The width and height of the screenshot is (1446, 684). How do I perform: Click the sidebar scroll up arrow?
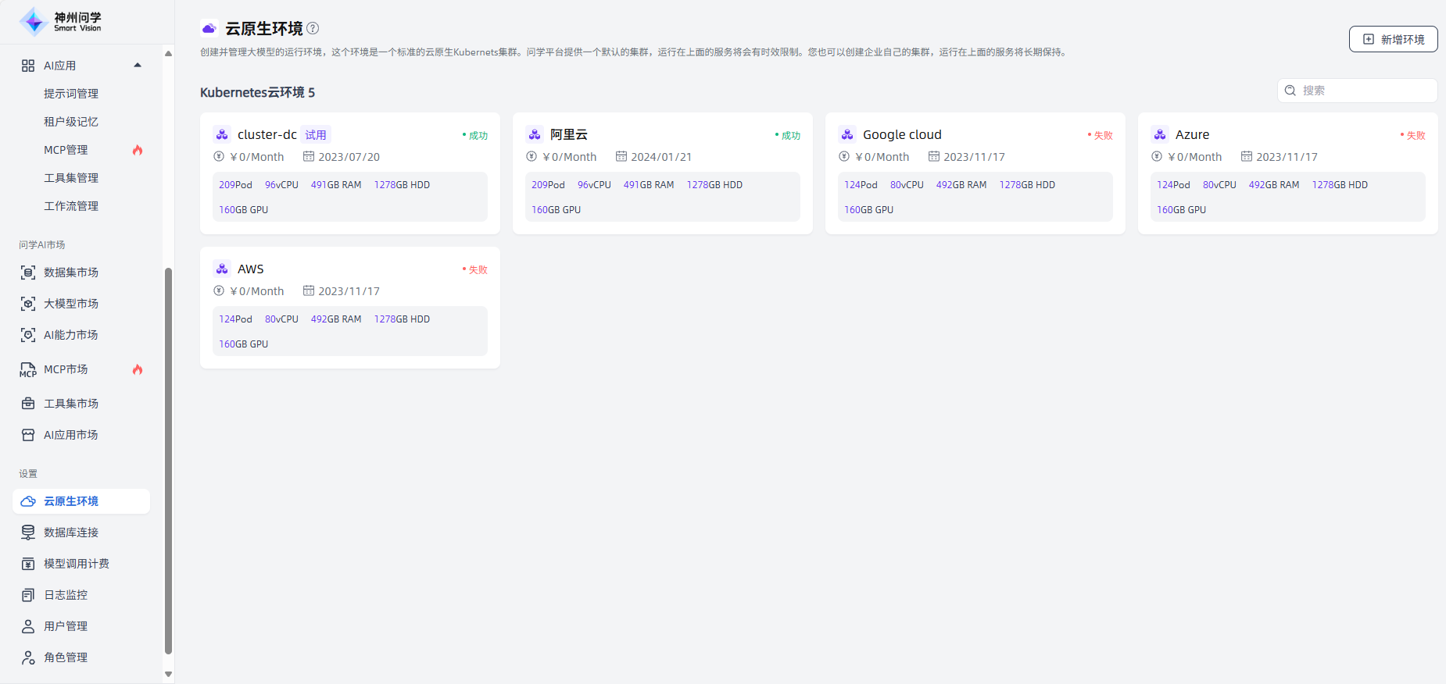tap(168, 53)
